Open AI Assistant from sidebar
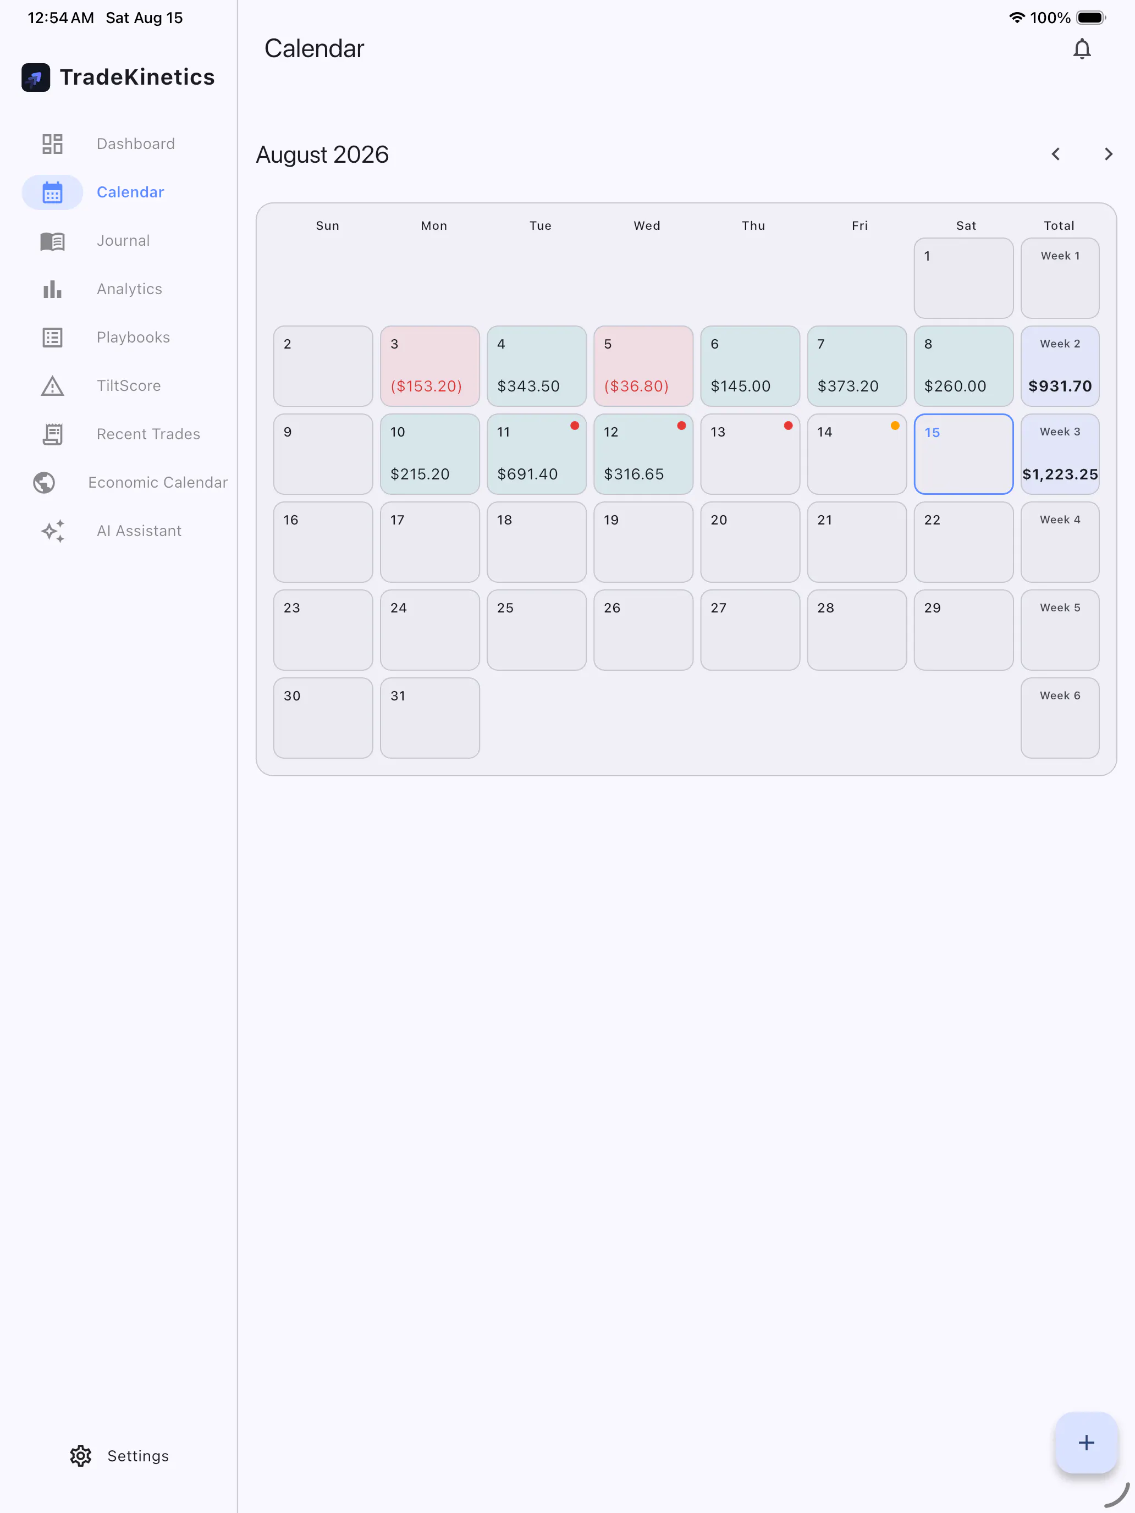 pyautogui.click(x=139, y=531)
